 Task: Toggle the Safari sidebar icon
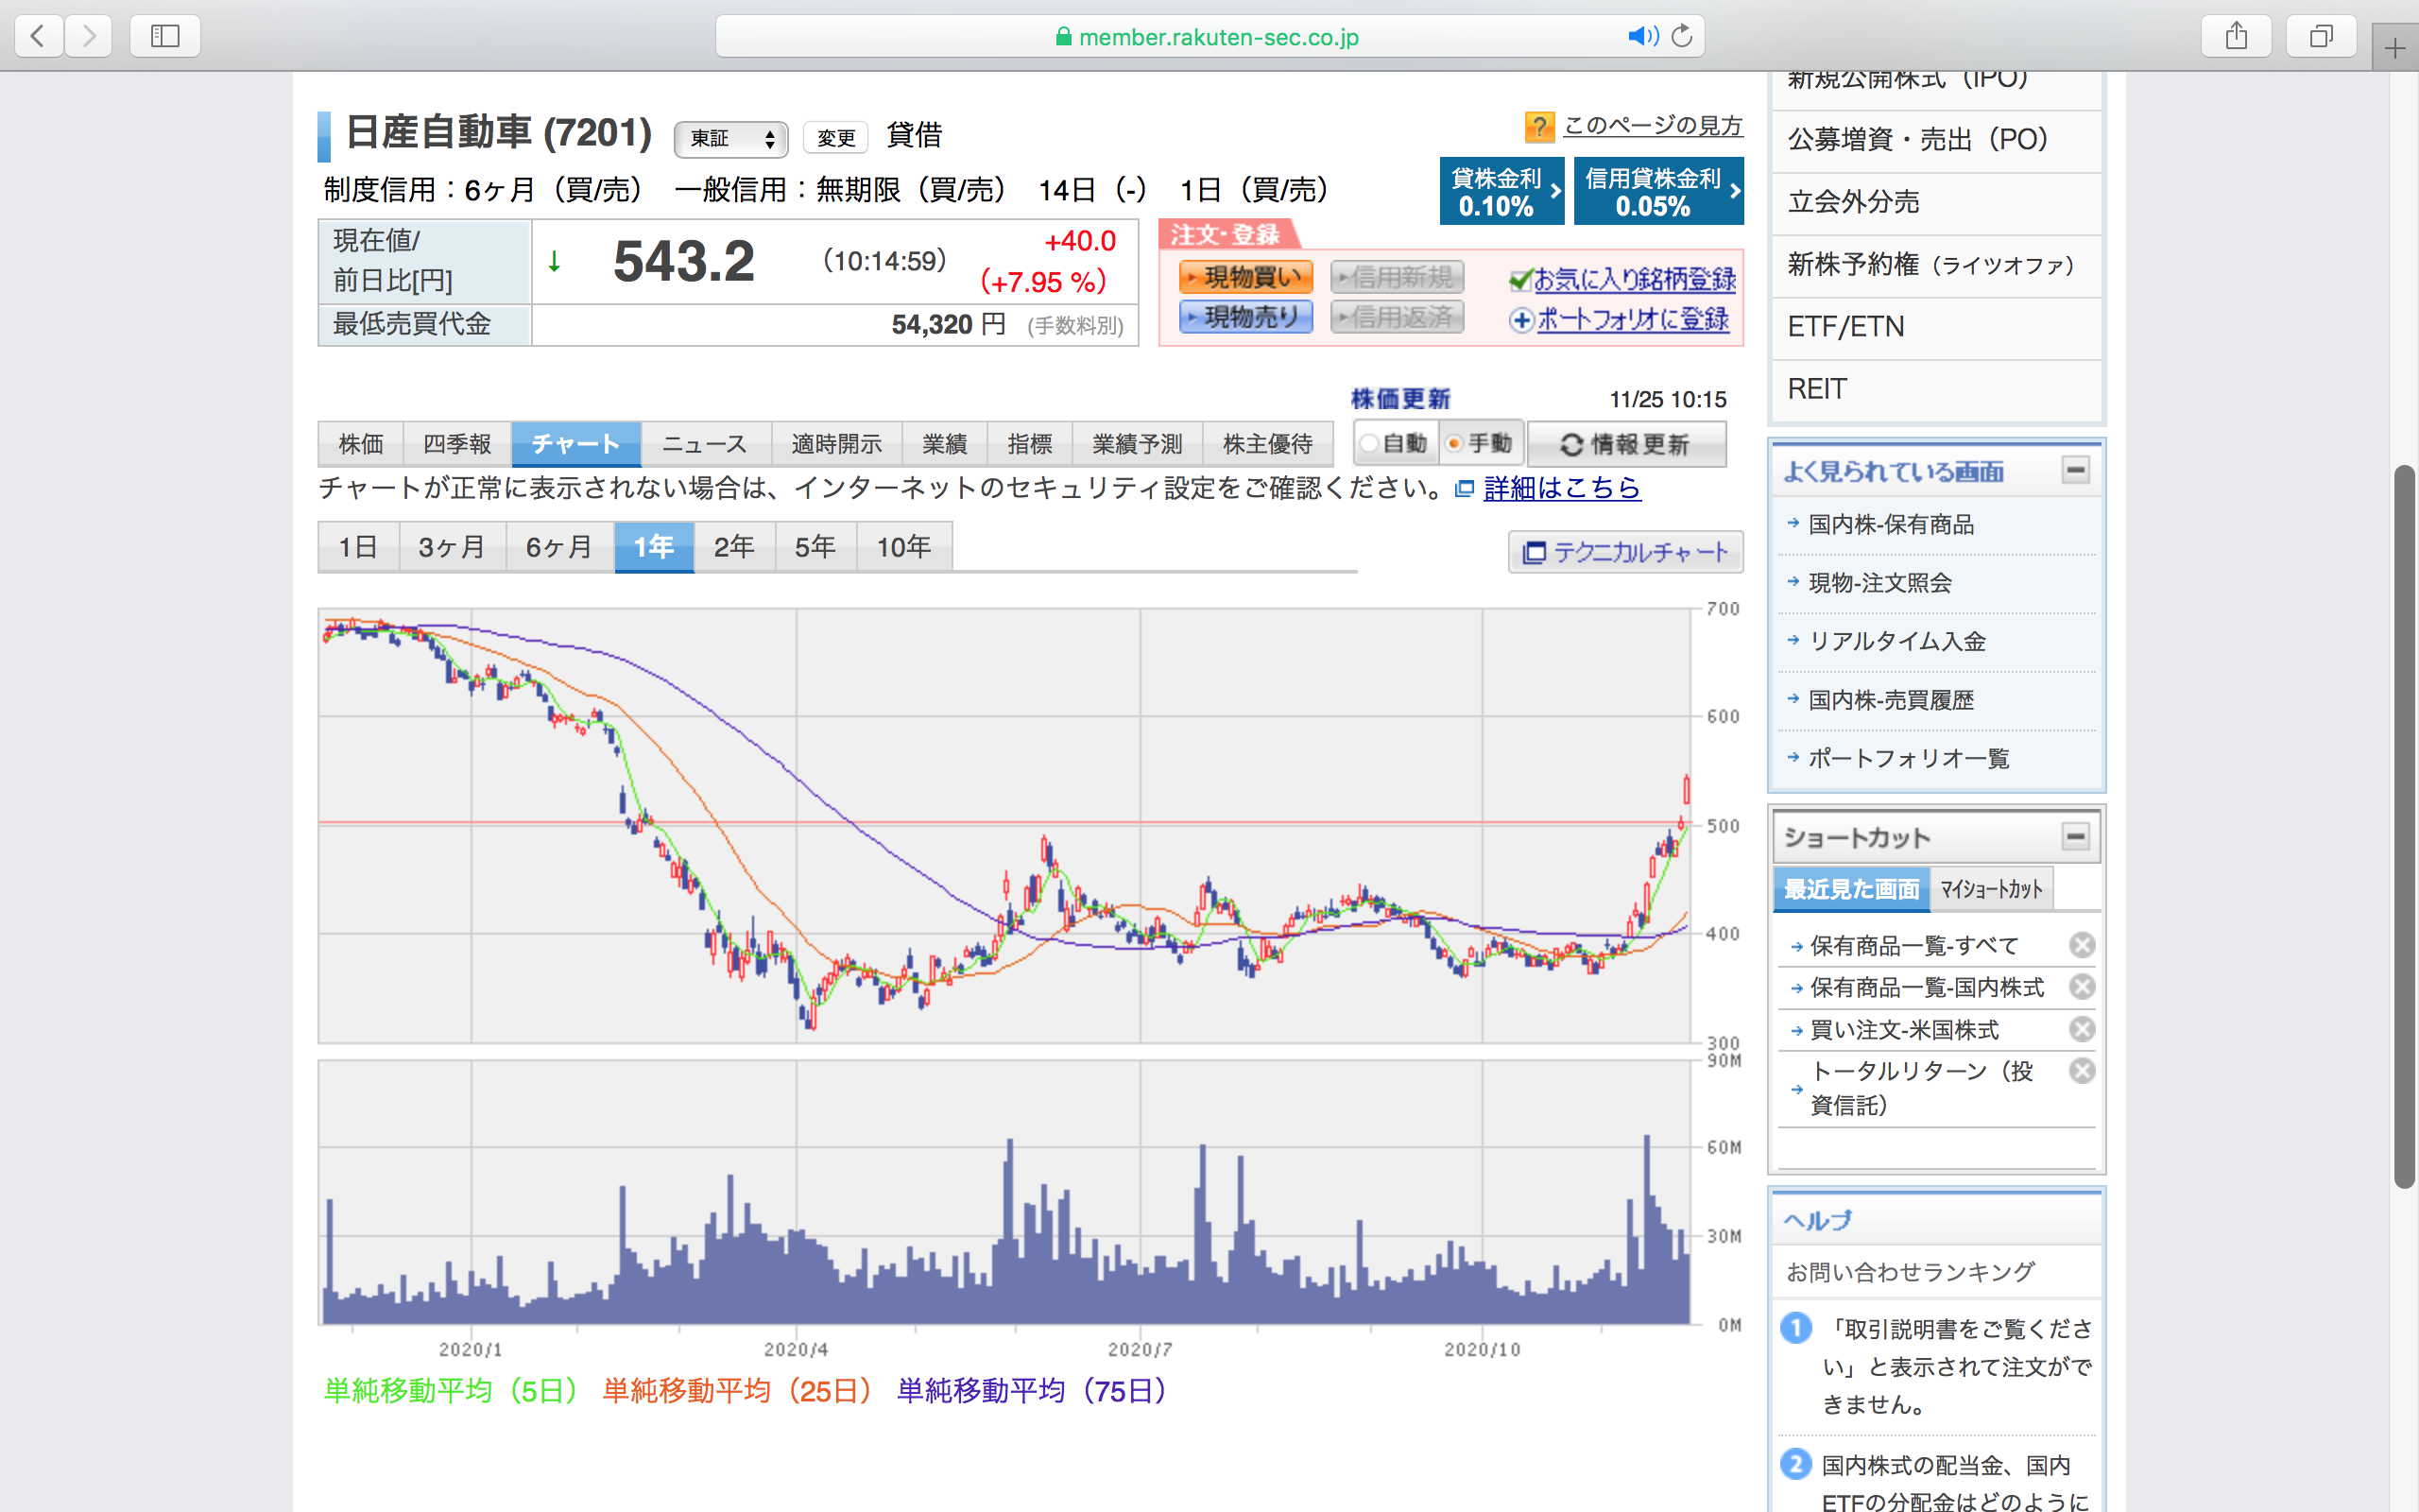click(x=165, y=36)
